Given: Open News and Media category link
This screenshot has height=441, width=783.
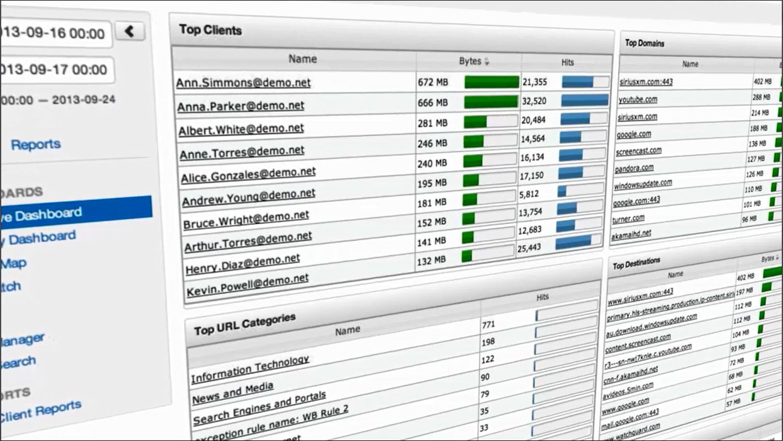Looking at the screenshot, I should [x=232, y=392].
